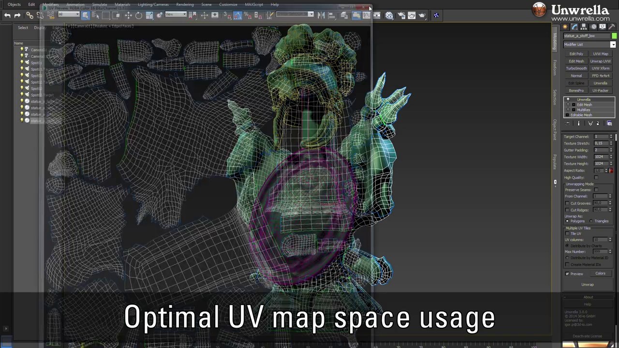Open the Edit menu in the menu bar
The width and height of the screenshot is (619, 348).
point(31,4)
